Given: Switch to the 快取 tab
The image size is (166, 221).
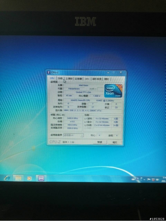Looking at the screenshot, I should click(60, 78).
